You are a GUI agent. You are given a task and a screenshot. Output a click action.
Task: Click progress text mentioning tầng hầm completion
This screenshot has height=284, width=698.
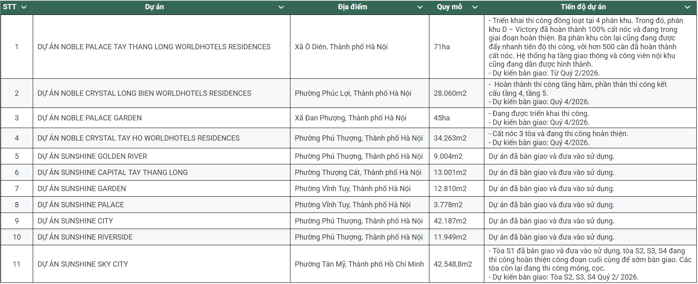[x=578, y=93]
